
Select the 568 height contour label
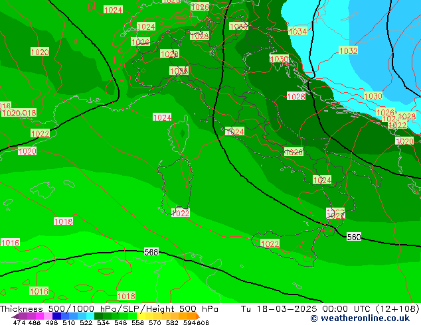(x=151, y=252)
